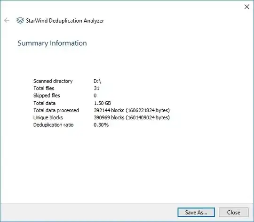Image resolution: width=254 pixels, height=222 pixels.
Task: Click the Close button
Action: point(234,212)
